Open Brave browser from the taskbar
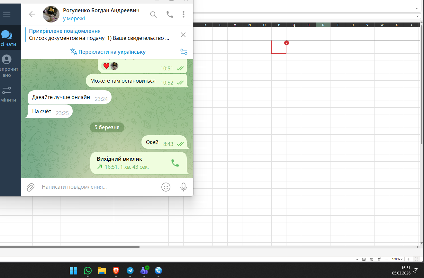The height and width of the screenshot is (278, 424). [x=116, y=271]
